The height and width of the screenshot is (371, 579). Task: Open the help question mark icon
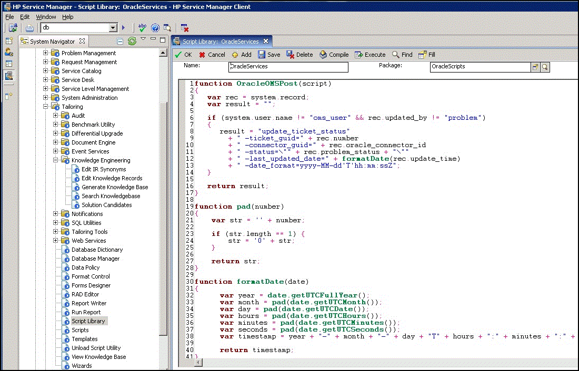tap(155, 28)
